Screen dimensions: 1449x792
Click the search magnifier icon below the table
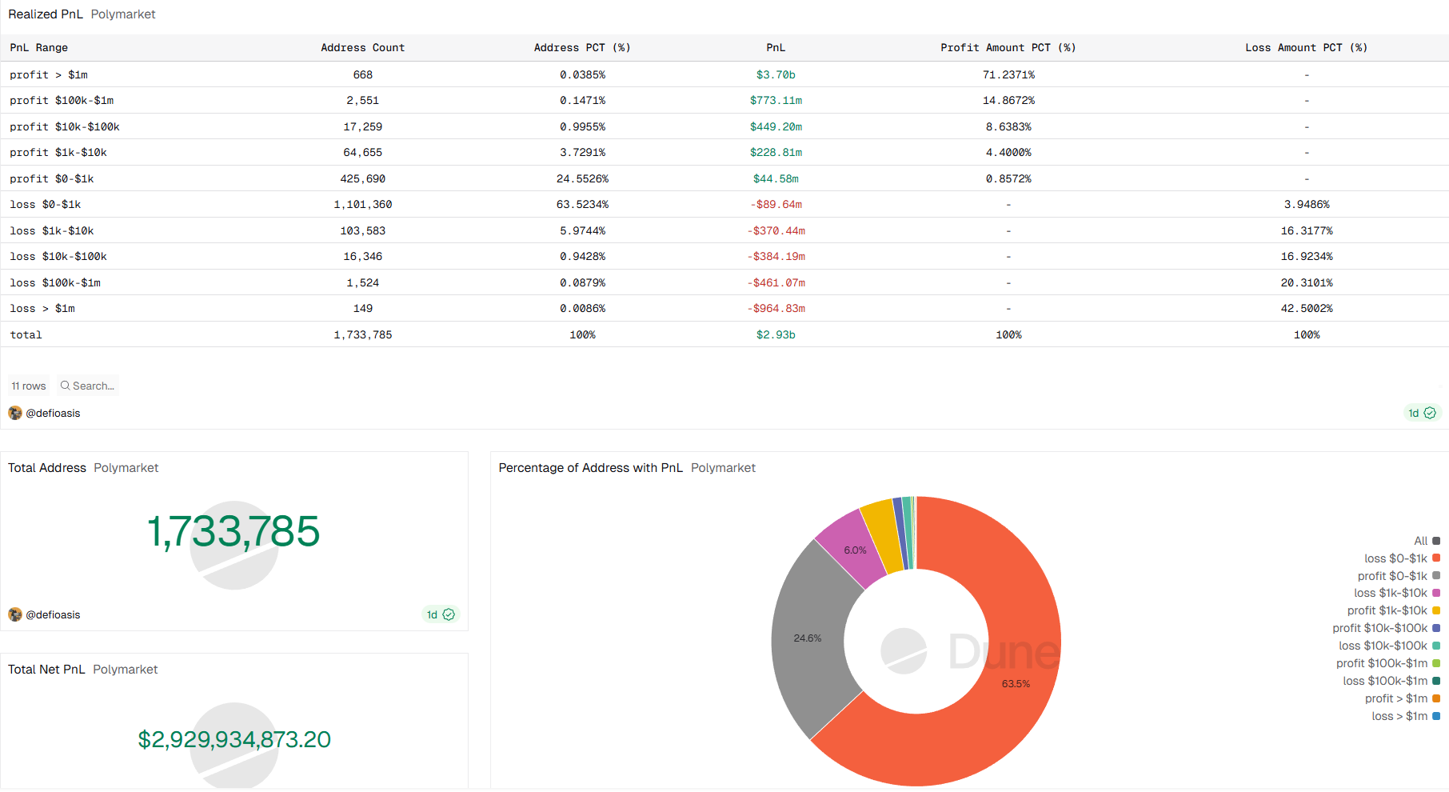(x=66, y=386)
